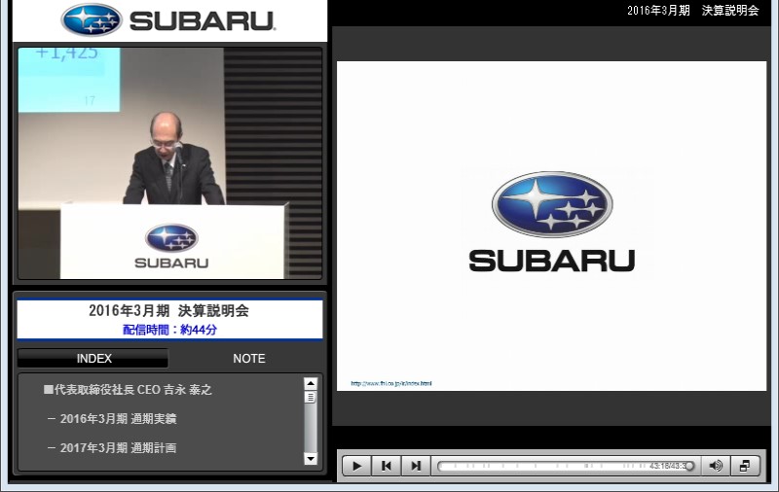779x492 pixels.
Task: Click the playback seek bar track
Action: coord(564,466)
